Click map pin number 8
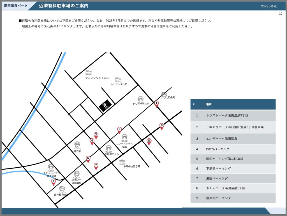287x216 pixels. coord(149,142)
